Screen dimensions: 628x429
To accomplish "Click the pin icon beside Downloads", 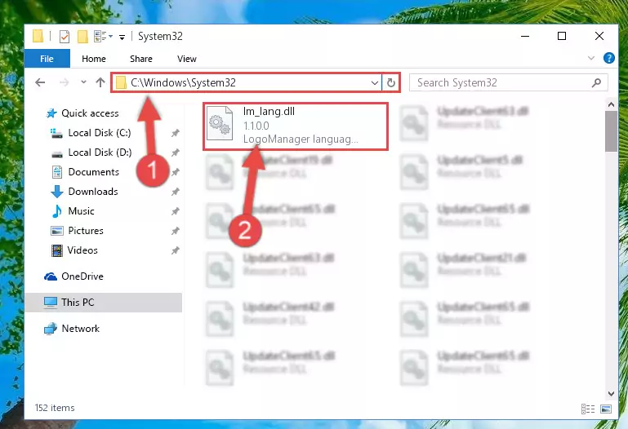I will (x=176, y=192).
